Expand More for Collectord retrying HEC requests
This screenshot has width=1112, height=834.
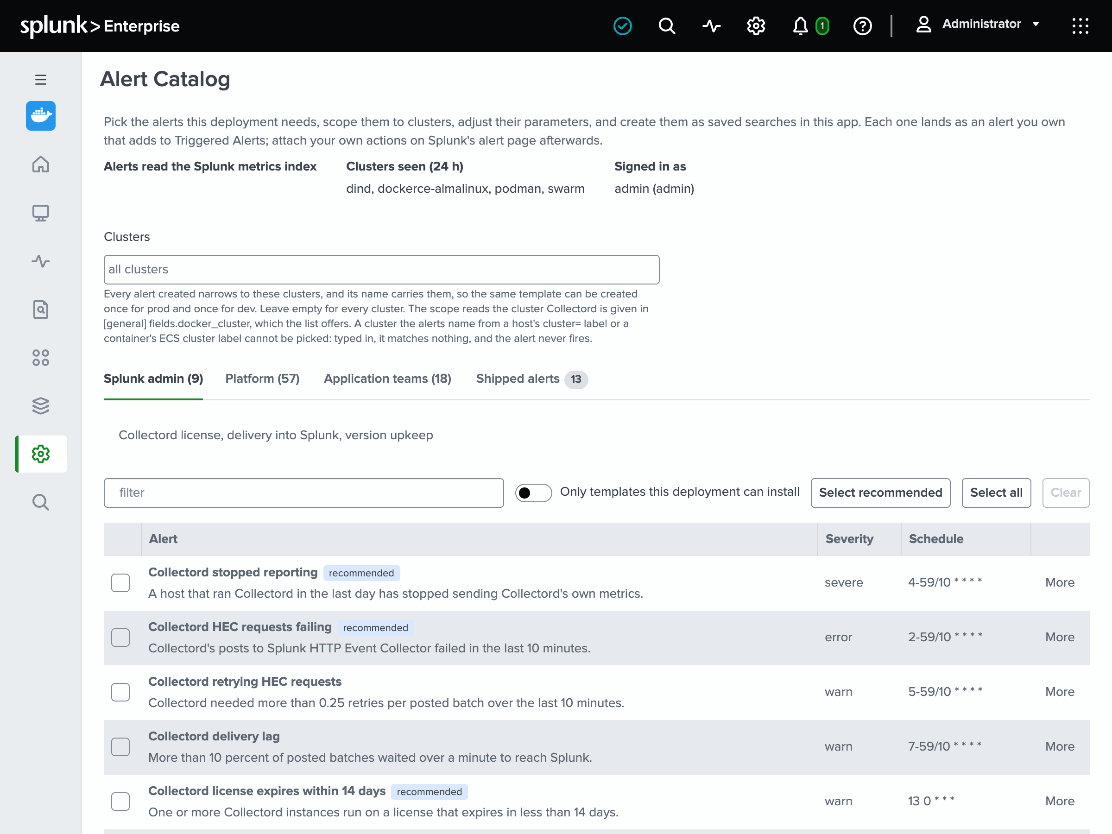(1060, 692)
